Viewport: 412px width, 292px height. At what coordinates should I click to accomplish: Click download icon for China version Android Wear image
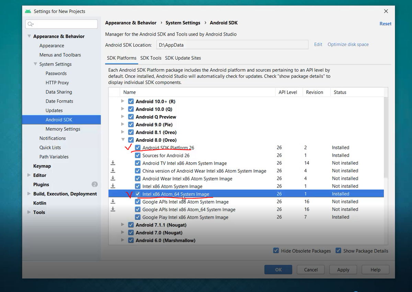(x=113, y=171)
